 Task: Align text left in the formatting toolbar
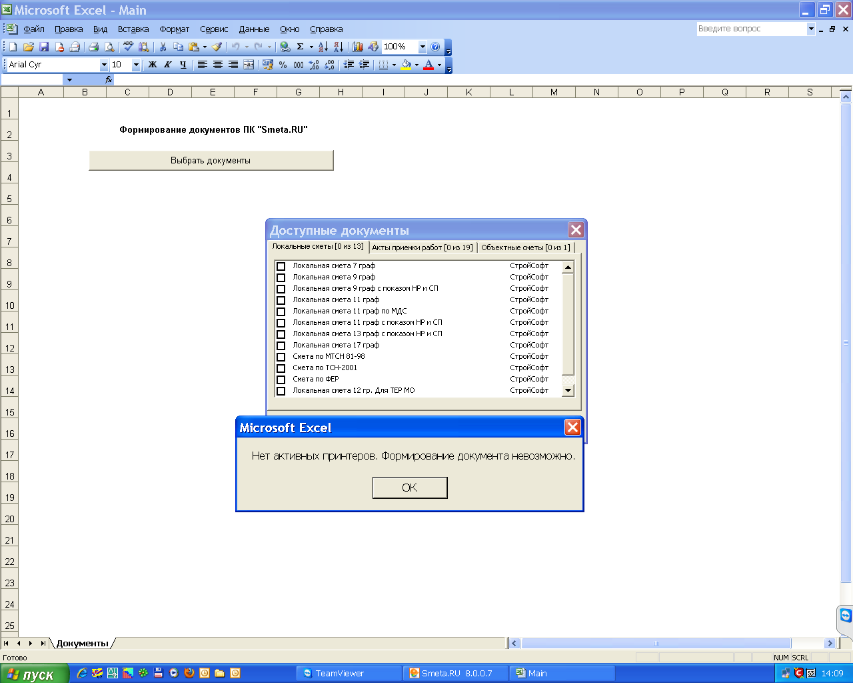(x=202, y=65)
